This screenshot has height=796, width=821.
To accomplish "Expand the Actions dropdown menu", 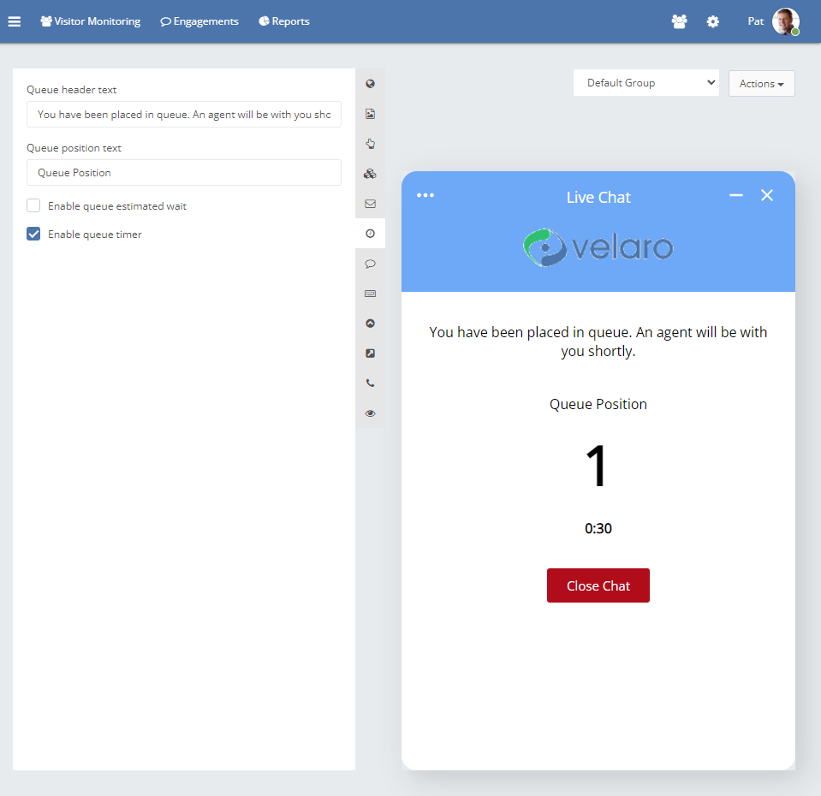I will coord(761,84).
